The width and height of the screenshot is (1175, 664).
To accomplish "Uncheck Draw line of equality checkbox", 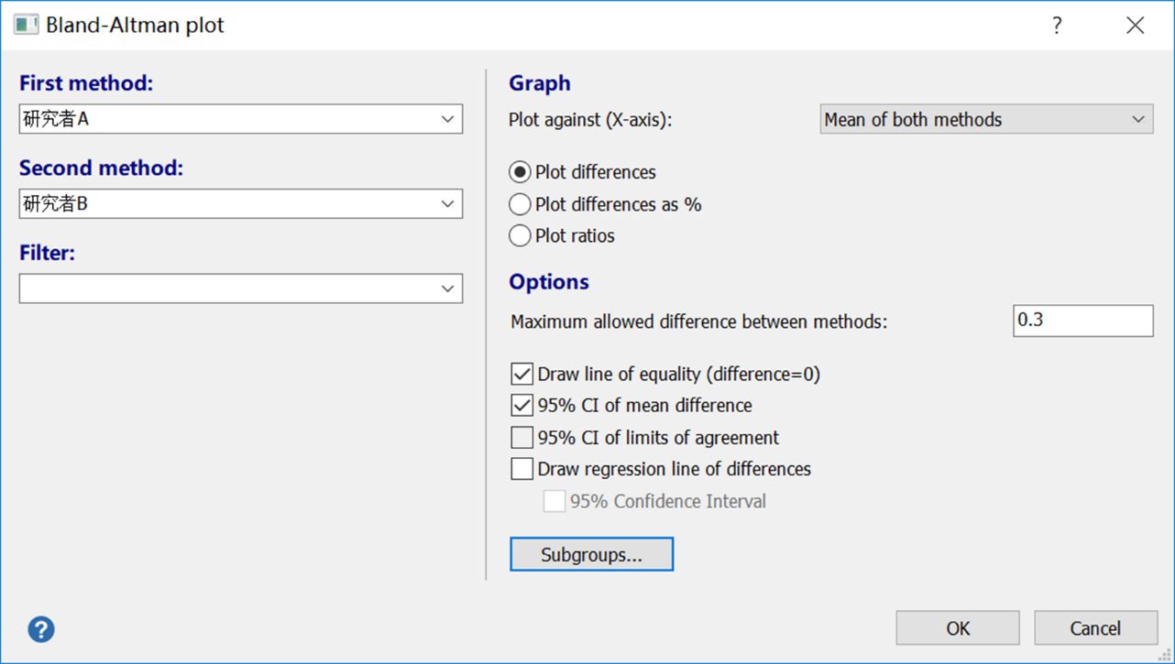I will click(x=522, y=374).
